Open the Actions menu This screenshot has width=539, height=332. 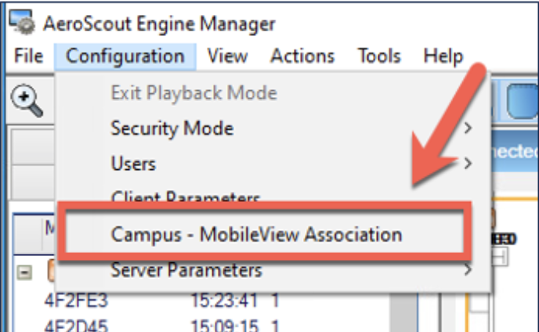tap(302, 56)
